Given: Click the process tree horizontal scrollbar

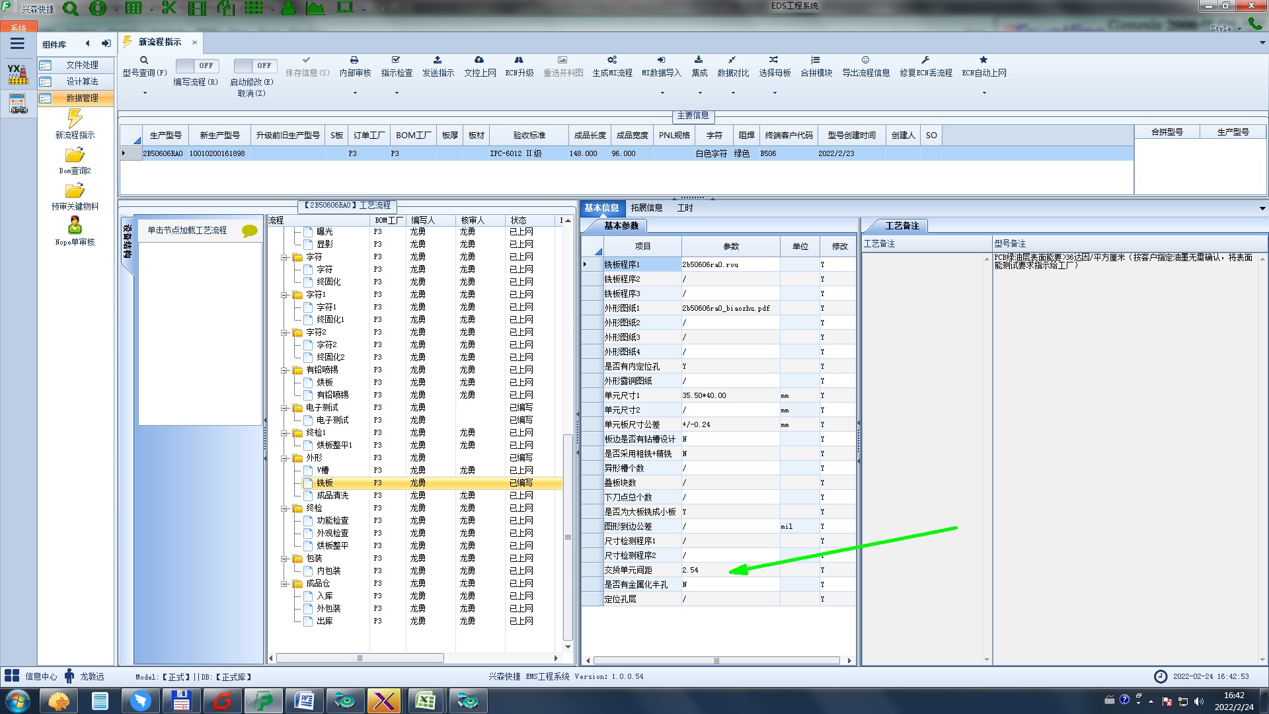Looking at the screenshot, I should coord(360,658).
